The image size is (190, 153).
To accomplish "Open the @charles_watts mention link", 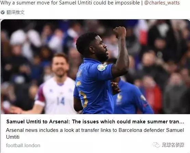I will [162, 3].
